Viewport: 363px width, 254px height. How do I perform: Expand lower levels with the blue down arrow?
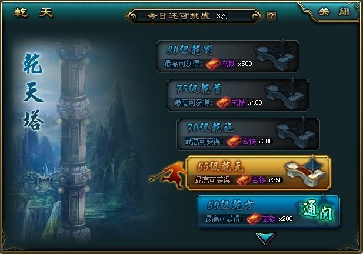265,239
